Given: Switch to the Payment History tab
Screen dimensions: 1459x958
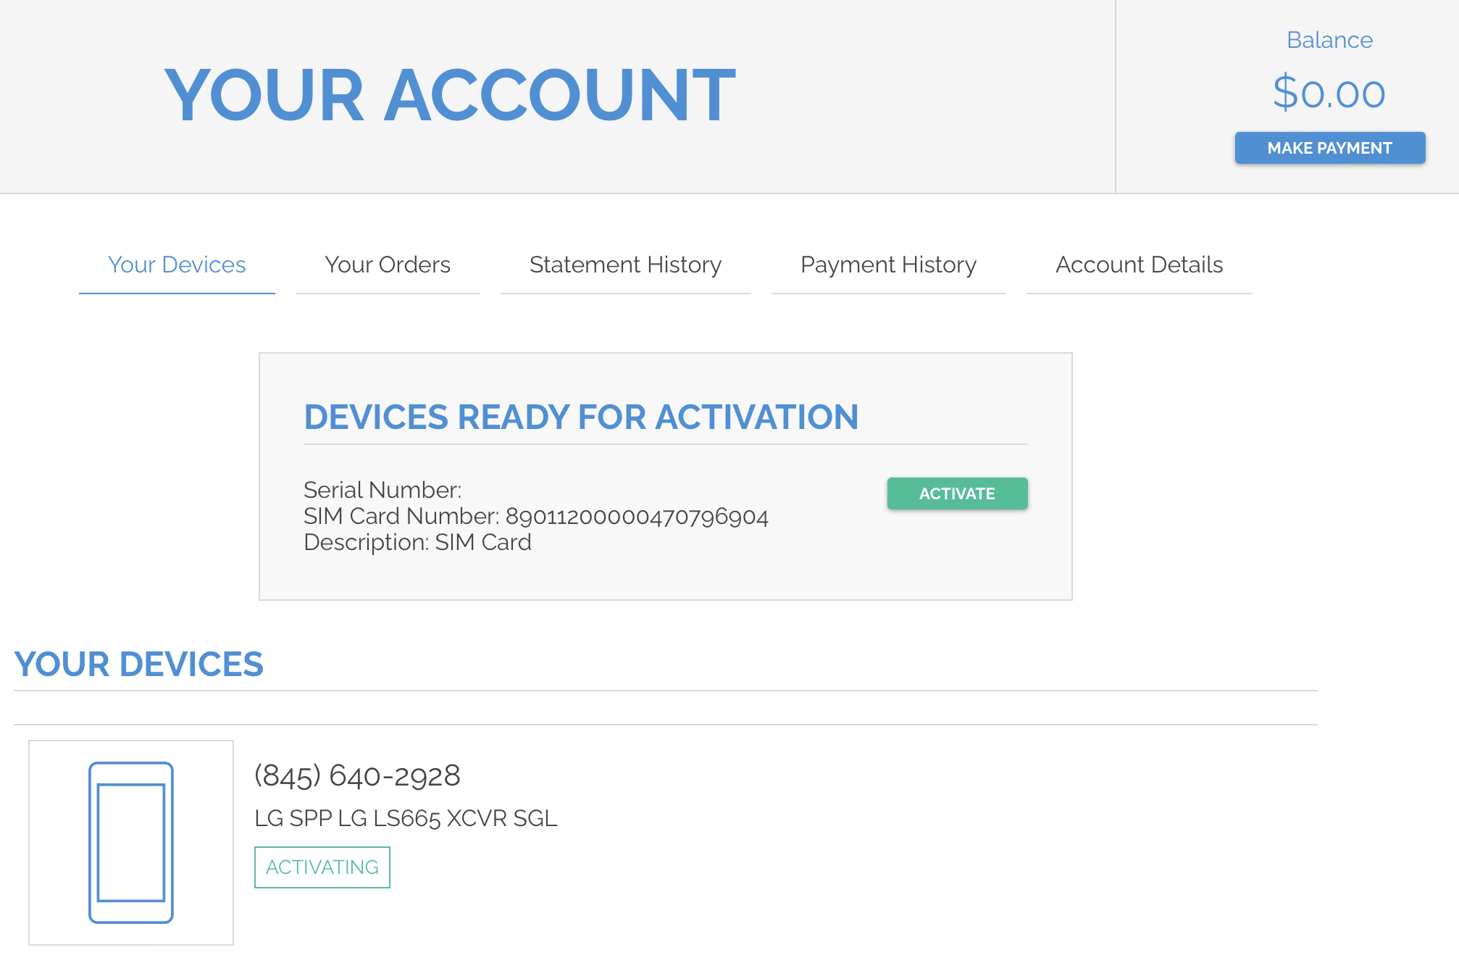Looking at the screenshot, I should [888, 265].
